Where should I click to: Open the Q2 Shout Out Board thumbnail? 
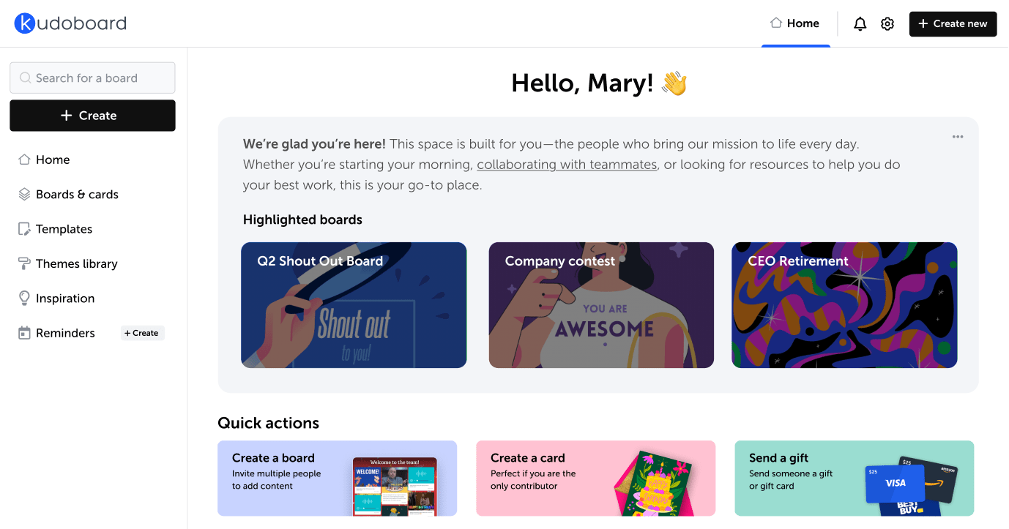tap(354, 305)
